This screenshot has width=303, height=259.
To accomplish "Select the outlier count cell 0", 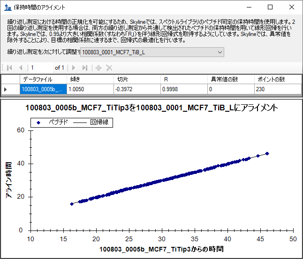I will pos(231,89).
